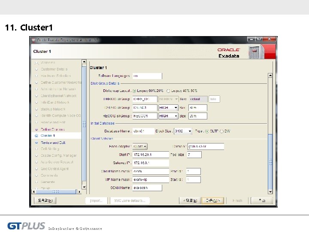Select DW database type
The height and width of the screenshot is (232, 309).
[x=221, y=131]
